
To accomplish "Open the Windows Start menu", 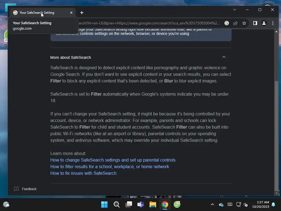I will click(x=104, y=204).
